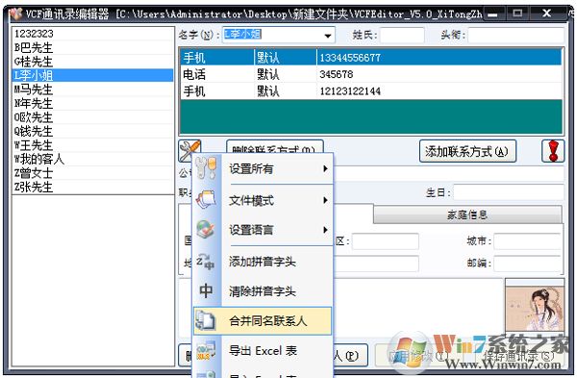Select 导出 Excel 表 menu entry
This screenshot has height=378, width=577.
click(x=263, y=351)
